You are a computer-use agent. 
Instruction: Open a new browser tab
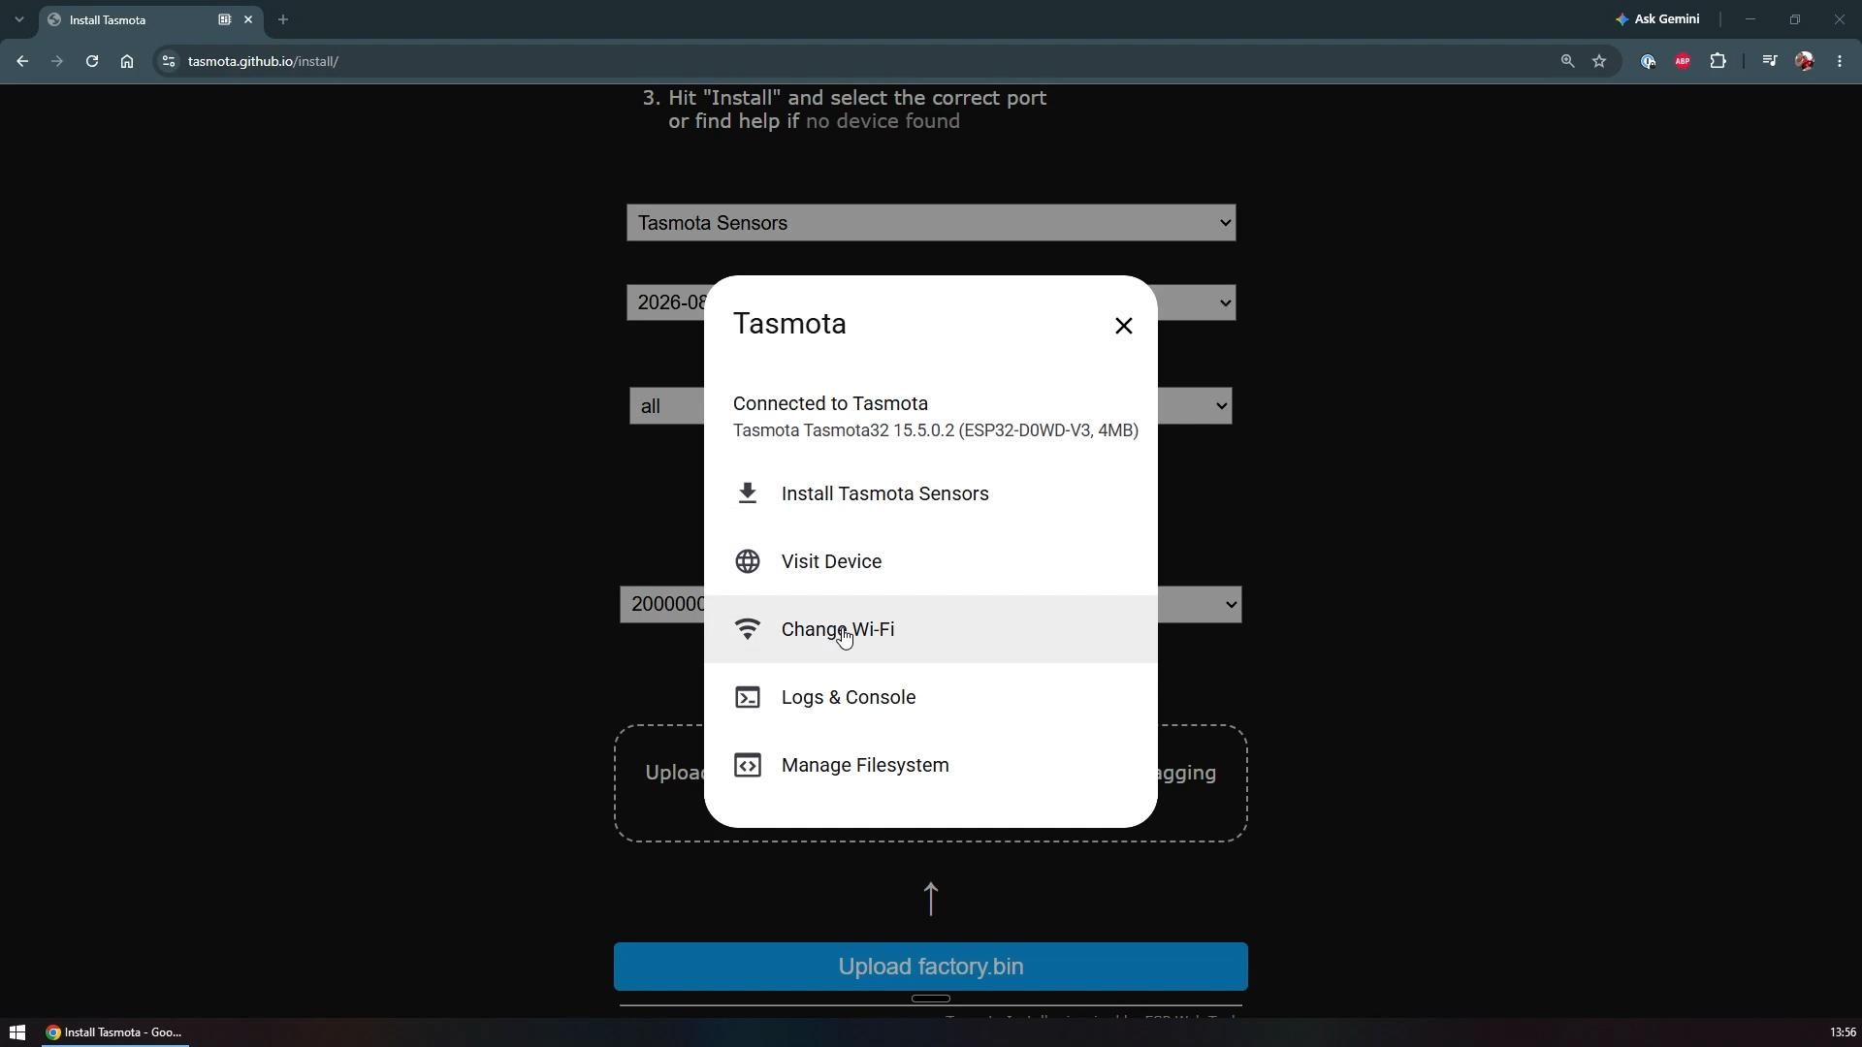tap(283, 19)
